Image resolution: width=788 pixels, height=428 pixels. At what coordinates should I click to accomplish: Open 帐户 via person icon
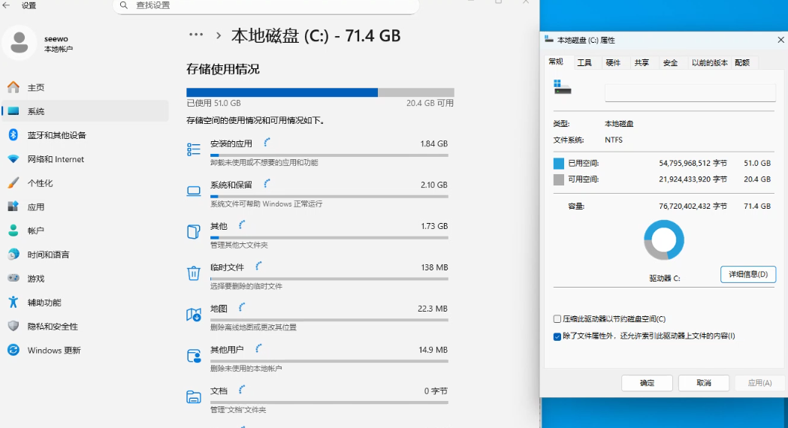(14, 230)
